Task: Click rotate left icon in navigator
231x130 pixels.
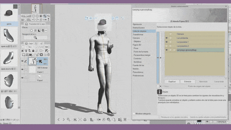Action: click(x=33, y=19)
